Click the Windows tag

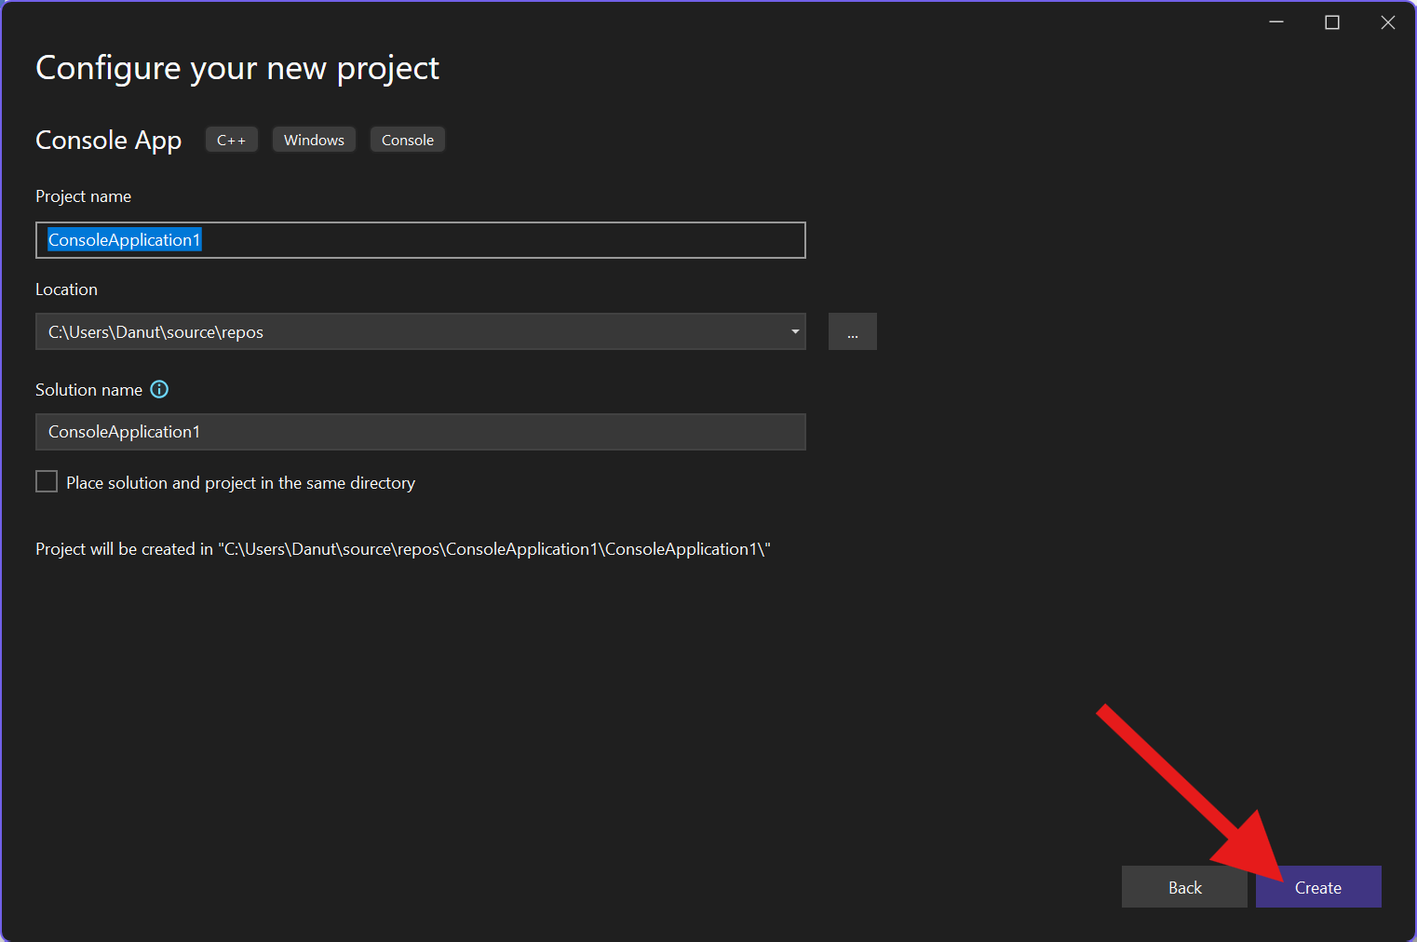point(314,140)
